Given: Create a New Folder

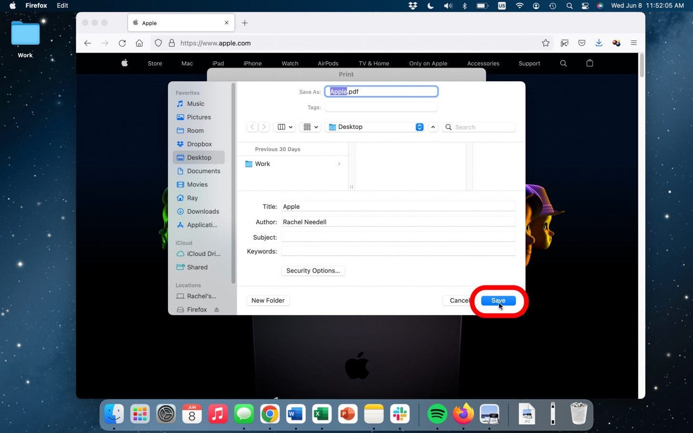Looking at the screenshot, I should pyautogui.click(x=267, y=300).
